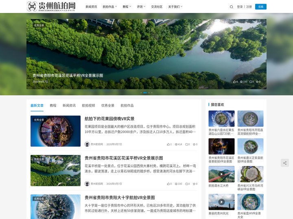Click star favorite icon on 航拍下的花果园傍晚VR实景 article

point(194,144)
